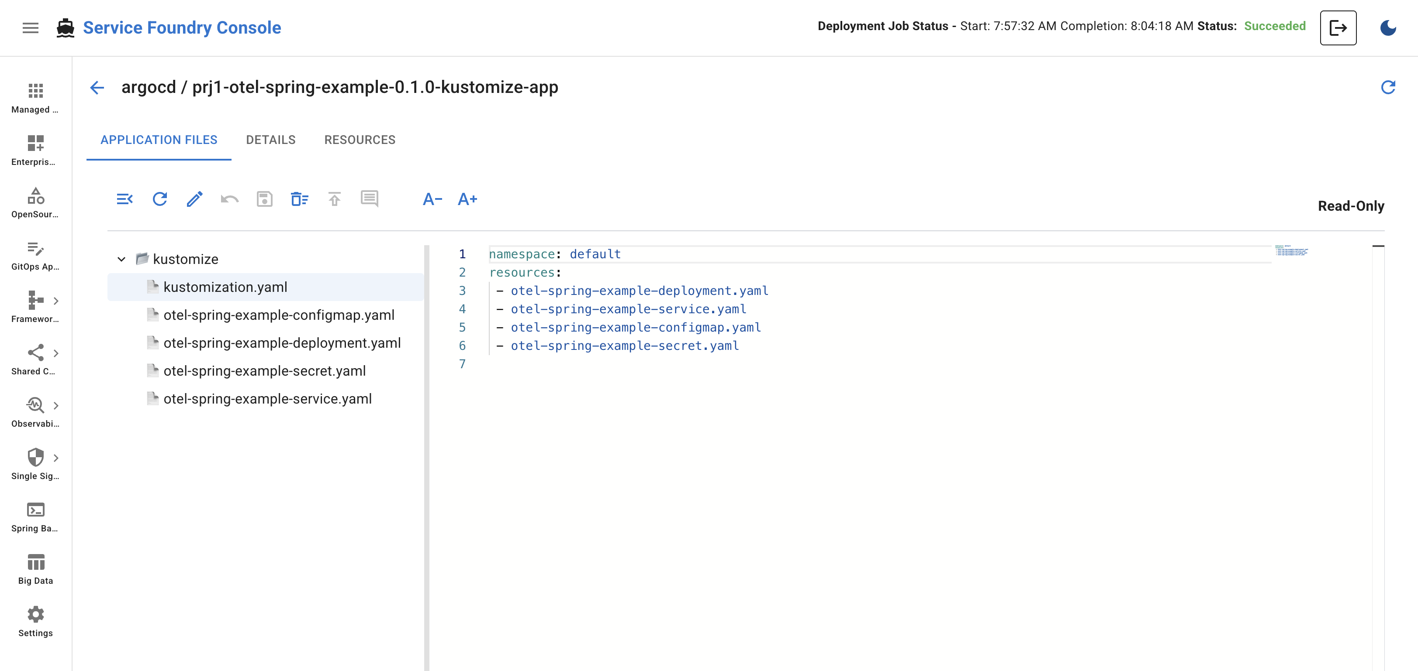Reload files using toolbar refresh icon

point(159,199)
